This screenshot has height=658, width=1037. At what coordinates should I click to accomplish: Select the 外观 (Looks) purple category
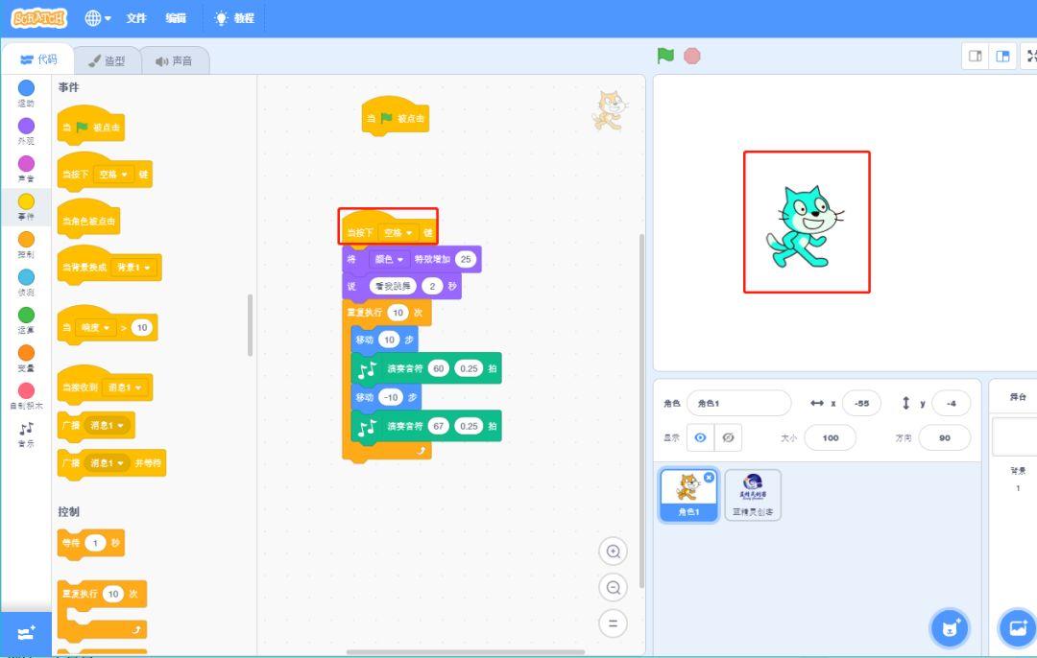click(26, 130)
